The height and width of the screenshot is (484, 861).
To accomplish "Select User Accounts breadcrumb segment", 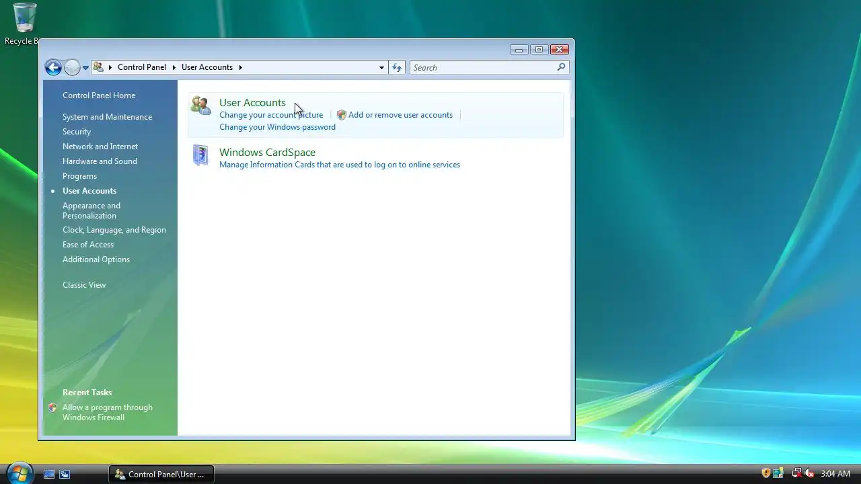I will tap(207, 67).
